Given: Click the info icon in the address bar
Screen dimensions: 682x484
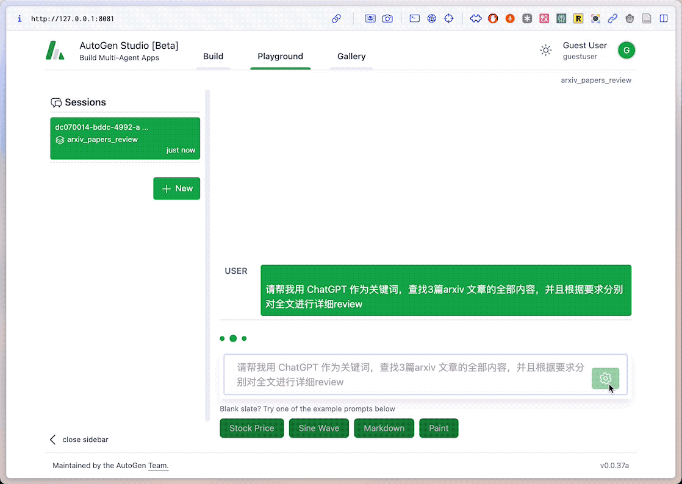Looking at the screenshot, I should [19, 19].
